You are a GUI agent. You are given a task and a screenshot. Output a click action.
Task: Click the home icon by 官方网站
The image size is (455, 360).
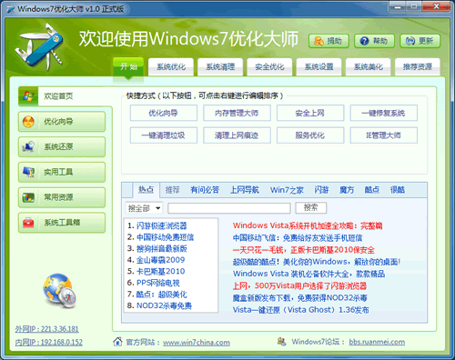[x=117, y=342]
